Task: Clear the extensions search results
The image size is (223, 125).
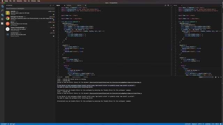Action: coord(51,6)
